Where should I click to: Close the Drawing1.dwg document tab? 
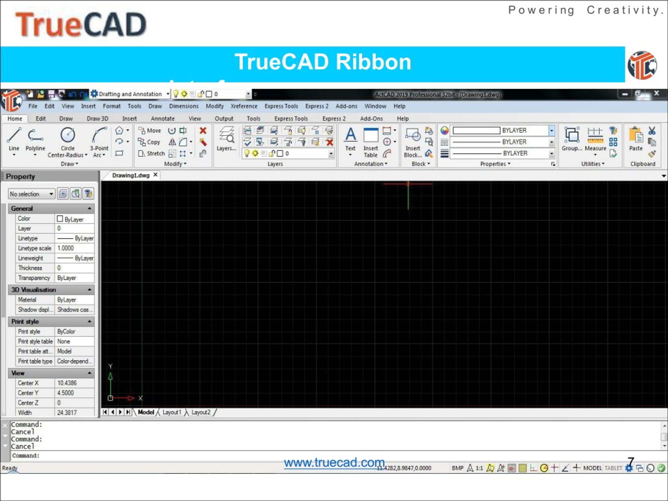coord(155,175)
